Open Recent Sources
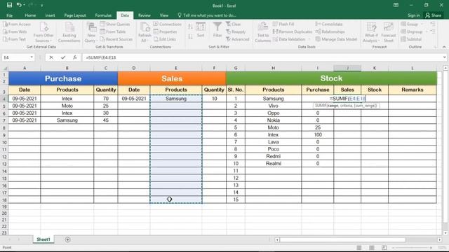The width and height of the screenshot is (449, 252). (116, 39)
